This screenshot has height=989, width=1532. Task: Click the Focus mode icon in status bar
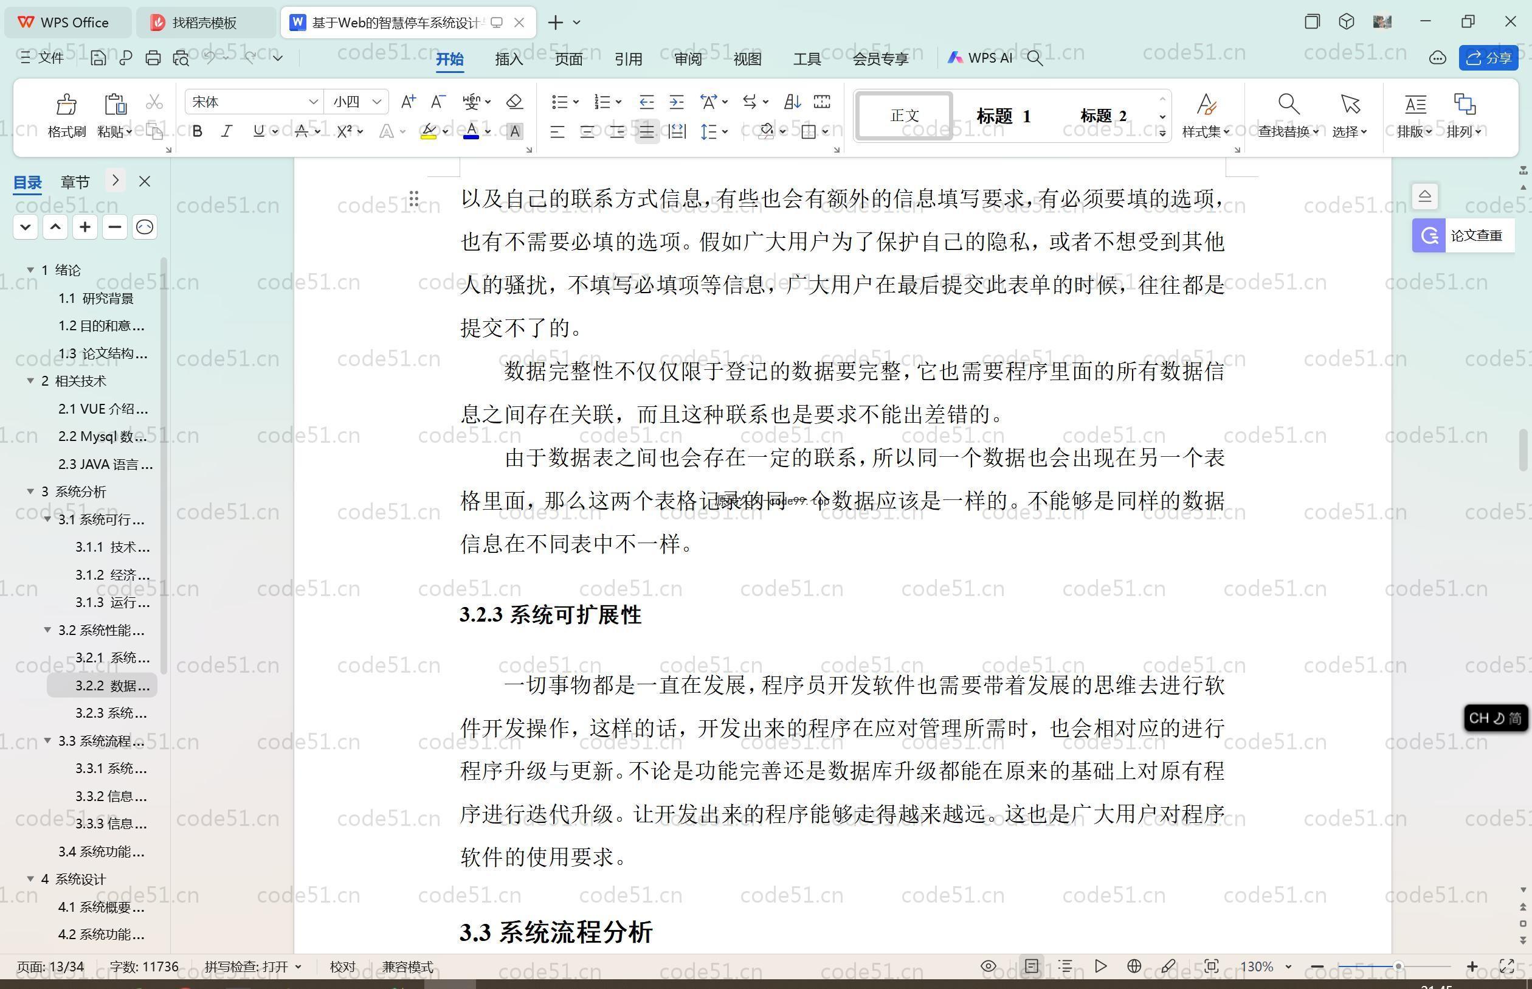tap(1211, 966)
